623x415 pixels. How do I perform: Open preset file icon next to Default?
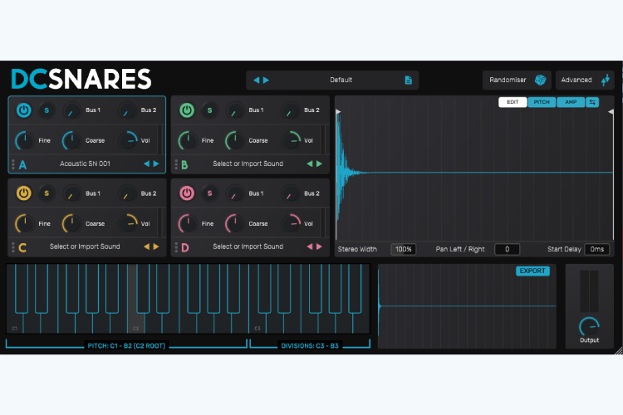(409, 80)
